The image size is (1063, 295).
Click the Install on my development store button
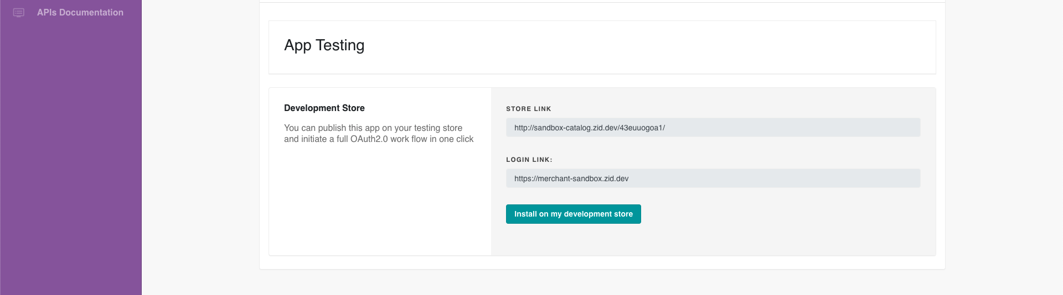(573, 214)
